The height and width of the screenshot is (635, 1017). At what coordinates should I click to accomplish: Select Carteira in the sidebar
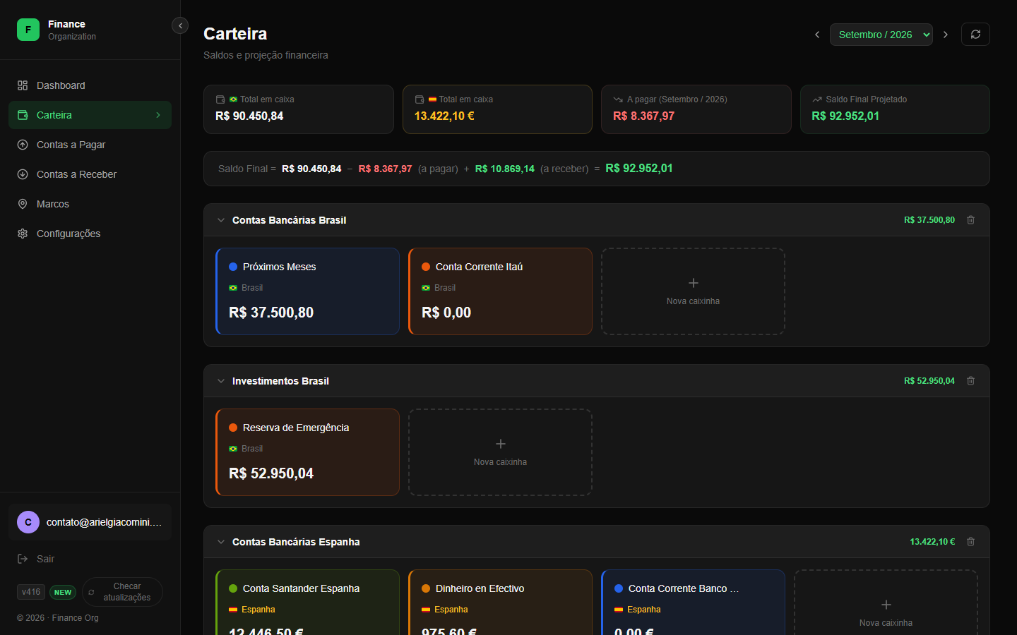click(90, 115)
